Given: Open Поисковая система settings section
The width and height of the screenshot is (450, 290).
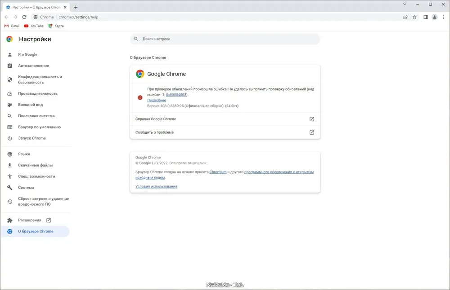Looking at the screenshot, I should [35, 116].
